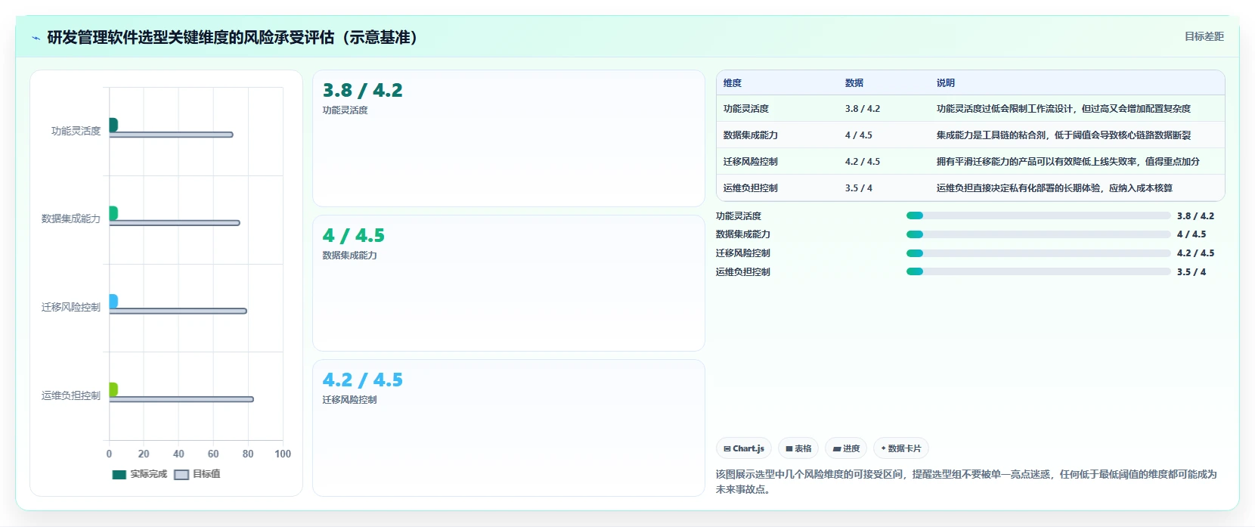Click the 运维负担控制 chart axis label
The height and width of the screenshot is (527, 1255).
[71, 395]
